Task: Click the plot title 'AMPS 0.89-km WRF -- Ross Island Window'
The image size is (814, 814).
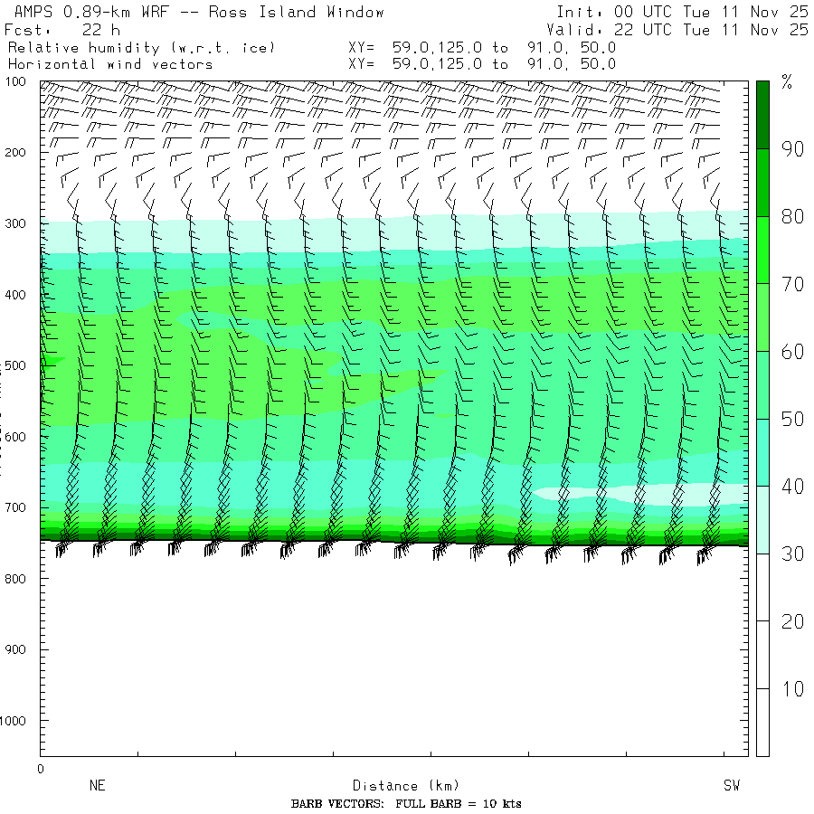Action: (x=199, y=12)
